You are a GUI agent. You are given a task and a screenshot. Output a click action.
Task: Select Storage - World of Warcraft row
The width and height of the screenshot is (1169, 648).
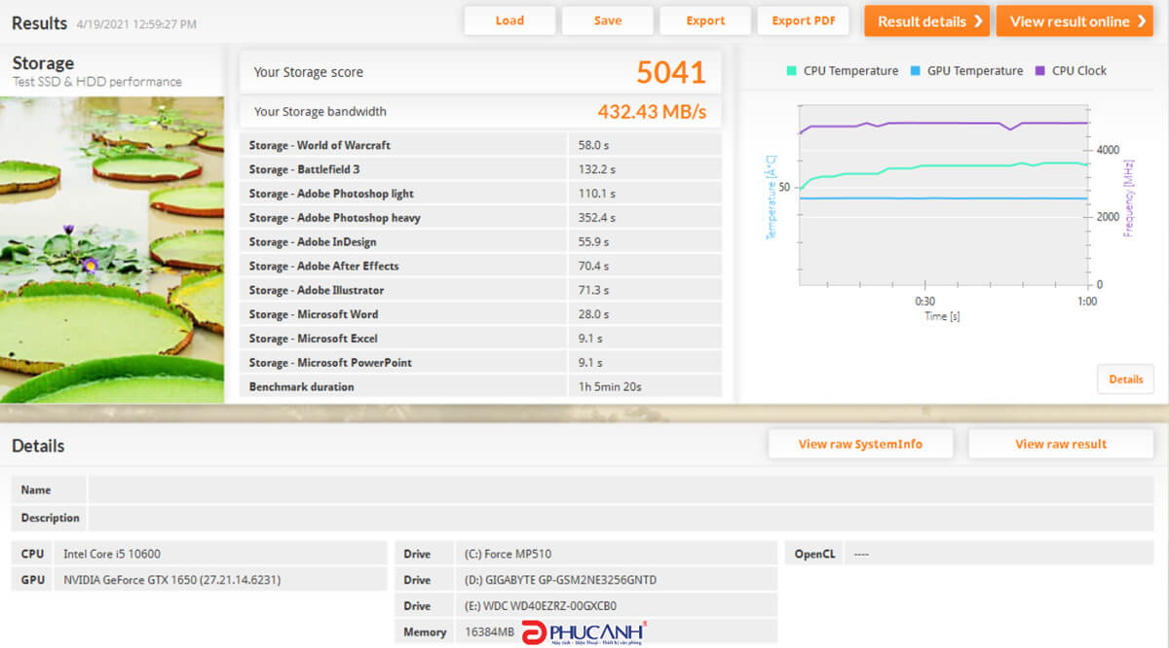481,145
